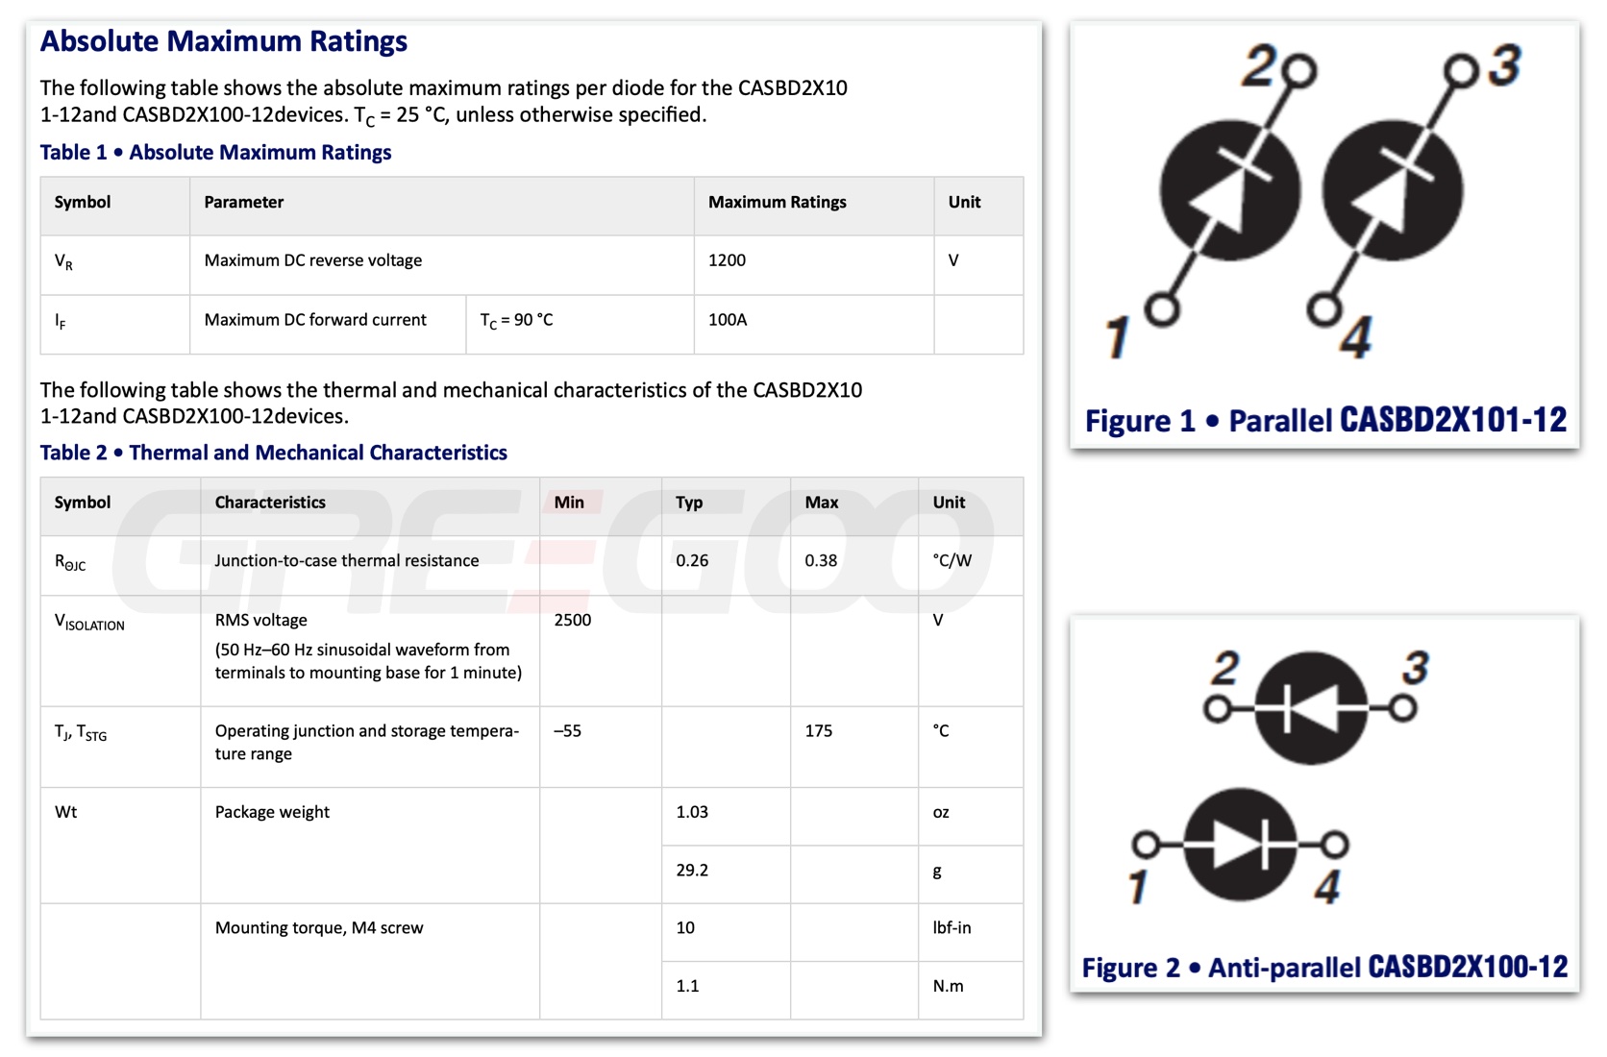Click terminal 1 circle in Figure 1
The width and height of the screenshot is (1607, 1057).
[1163, 309]
